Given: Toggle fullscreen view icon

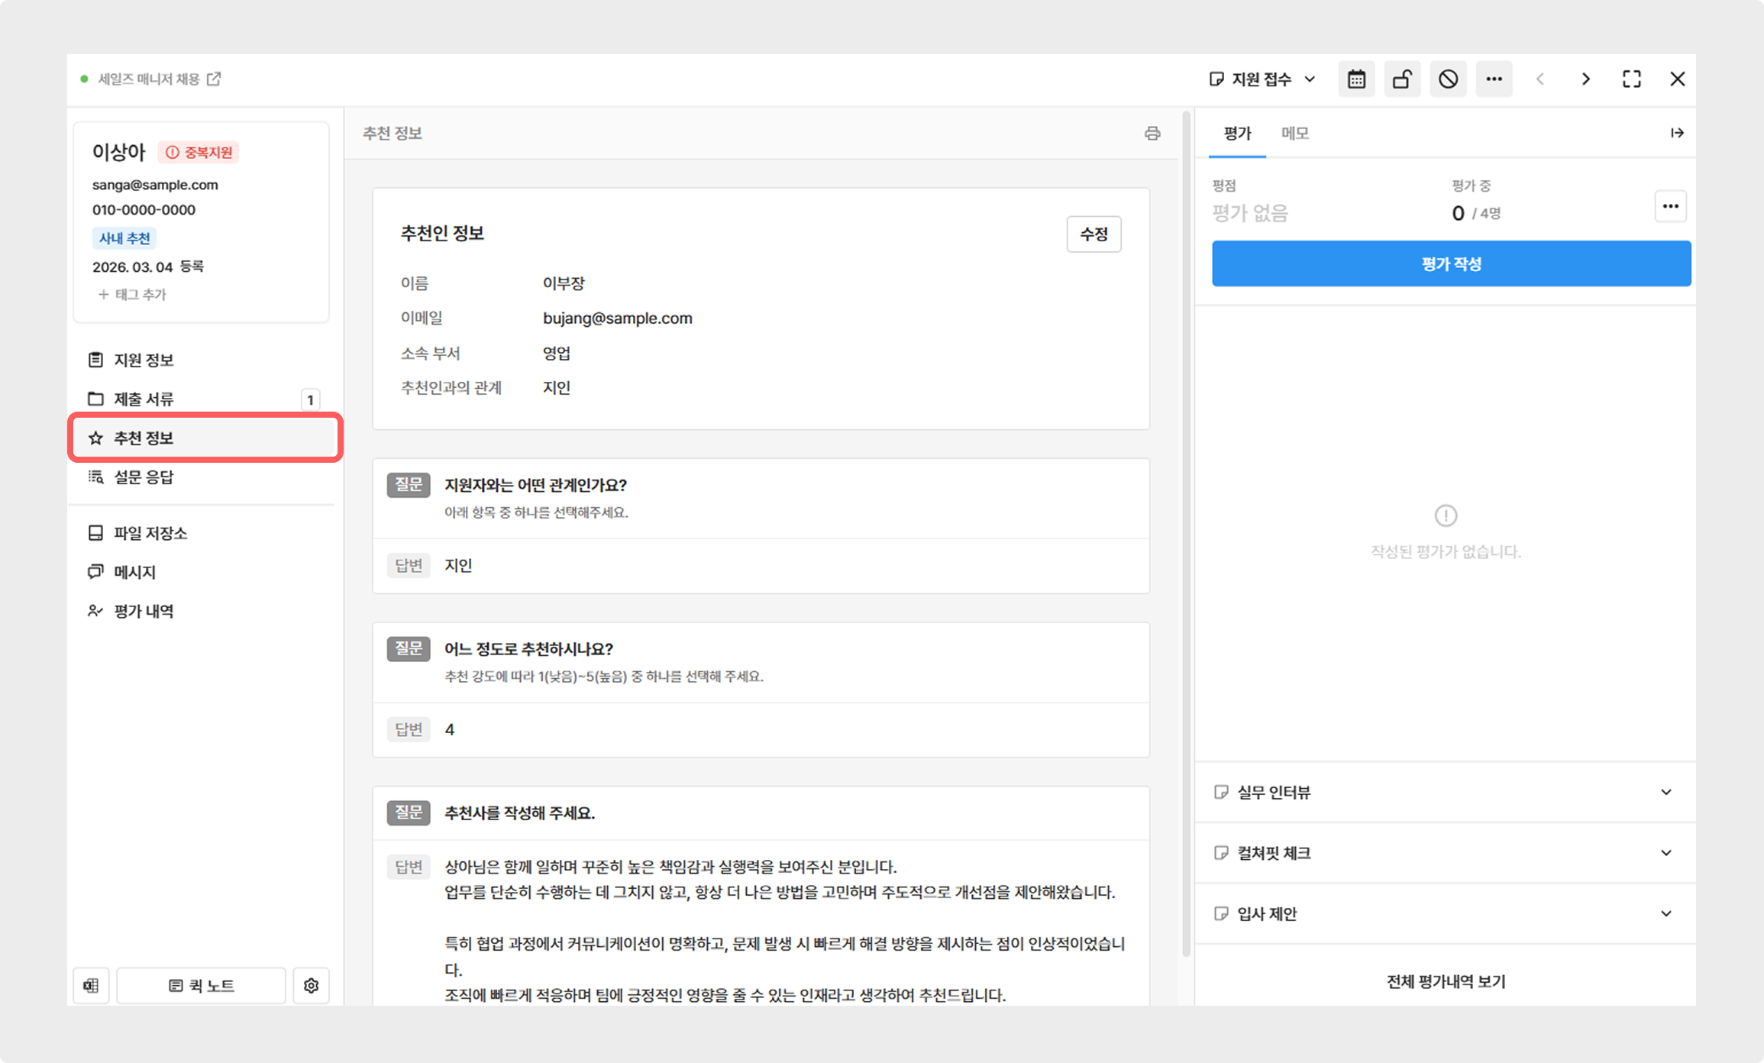Looking at the screenshot, I should pos(1632,79).
